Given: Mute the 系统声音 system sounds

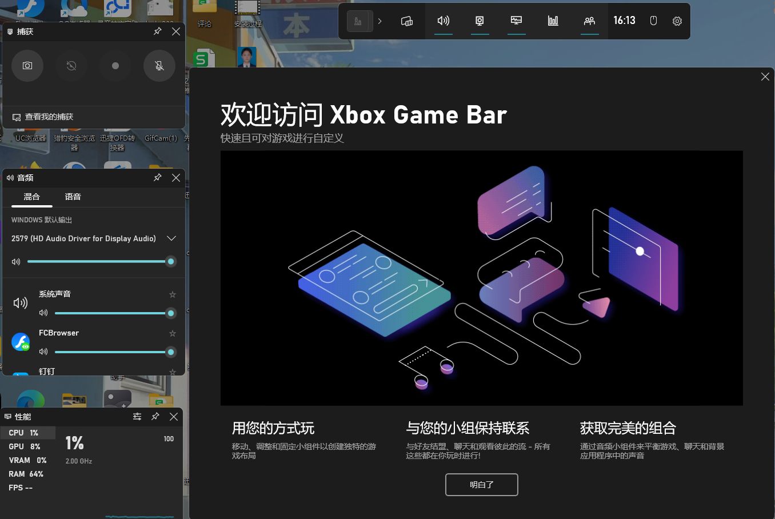Looking at the screenshot, I should [43, 313].
